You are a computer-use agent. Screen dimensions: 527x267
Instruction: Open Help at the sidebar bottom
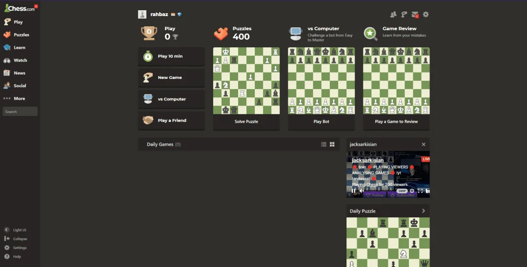(x=12, y=257)
